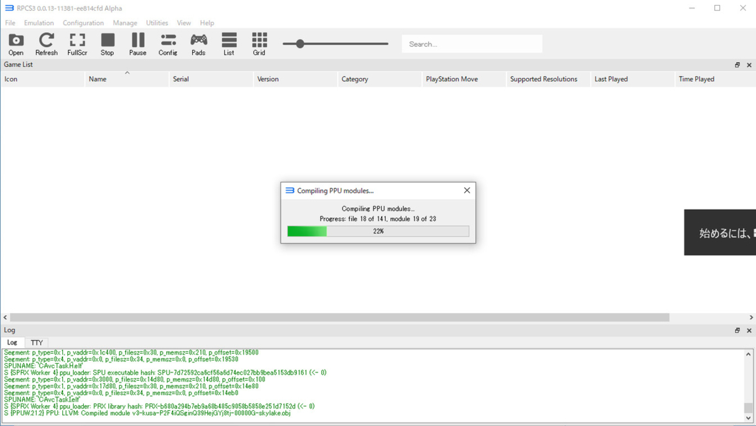The image size is (756, 426).
Task: Pause the emulation
Action: click(x=138, y=44)
